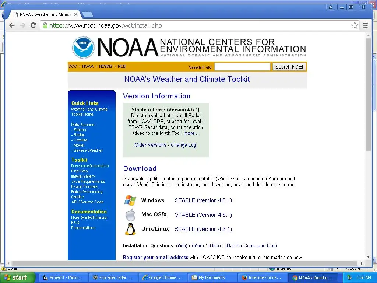Viewport: 377px width, 283px height.
Task: Open DOC breadcrumb link
Action: 73,66
